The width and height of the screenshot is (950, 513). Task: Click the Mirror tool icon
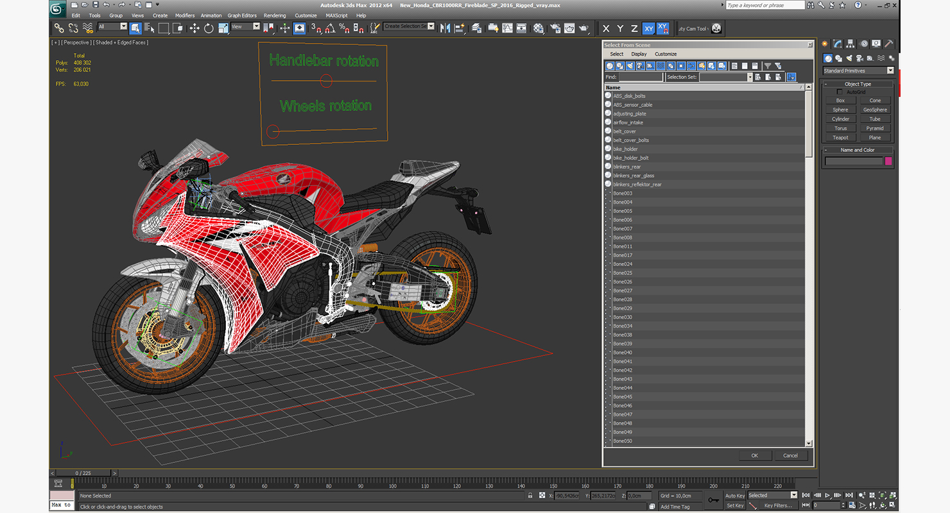(x=445, y=28)
